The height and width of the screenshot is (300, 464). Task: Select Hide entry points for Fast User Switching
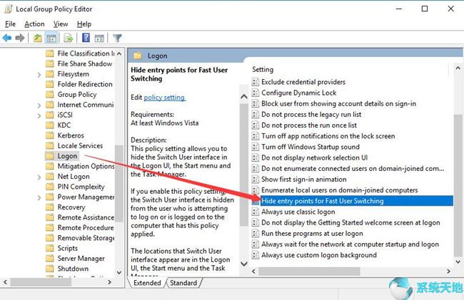(x=322, y=201)
